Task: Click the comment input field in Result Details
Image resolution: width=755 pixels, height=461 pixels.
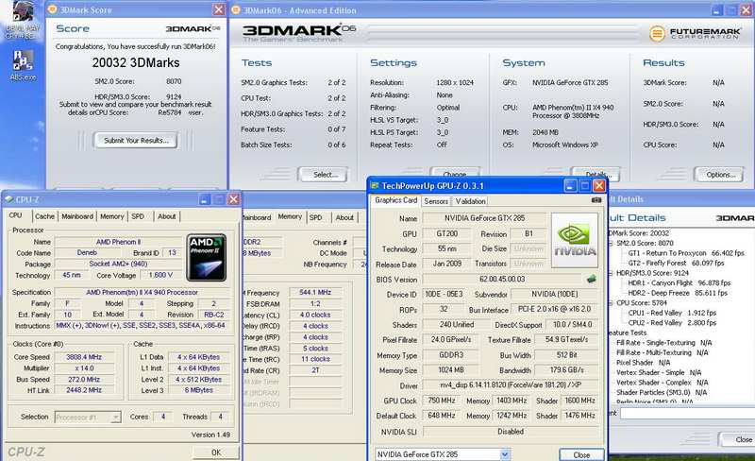Action: (687, 413)
